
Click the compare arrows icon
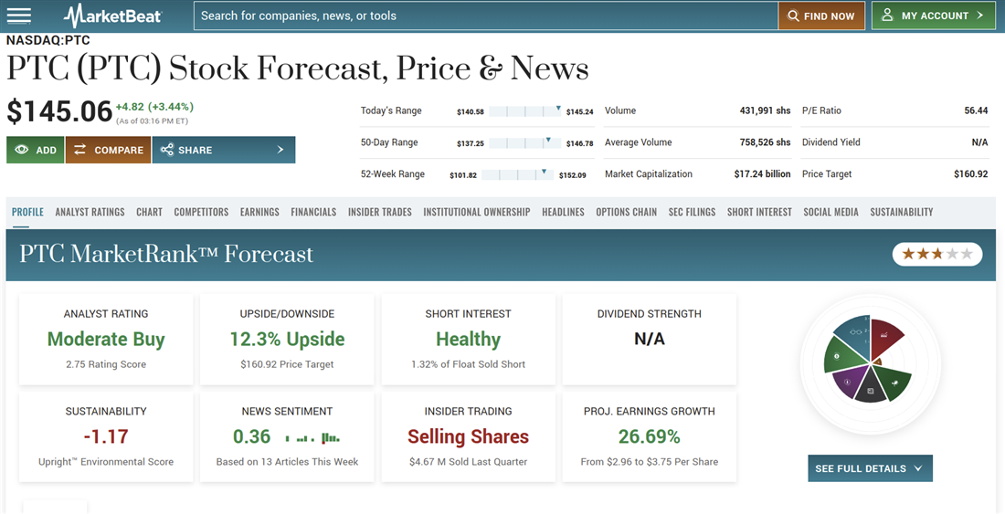click(x=79, y=150)
